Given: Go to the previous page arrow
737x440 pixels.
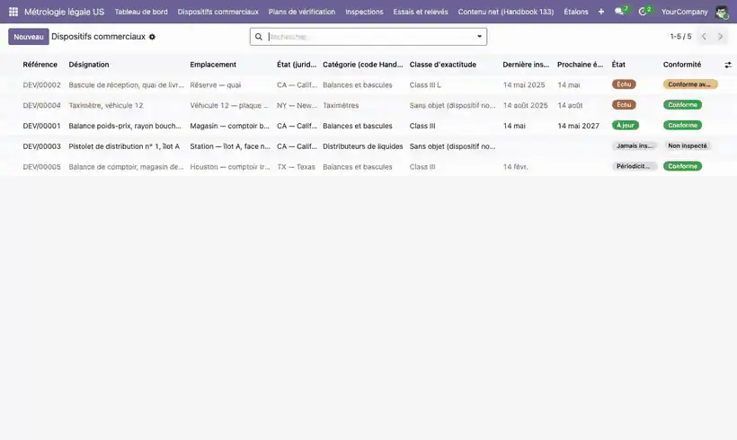Looking at the screenshot, I should pos(704,37).
